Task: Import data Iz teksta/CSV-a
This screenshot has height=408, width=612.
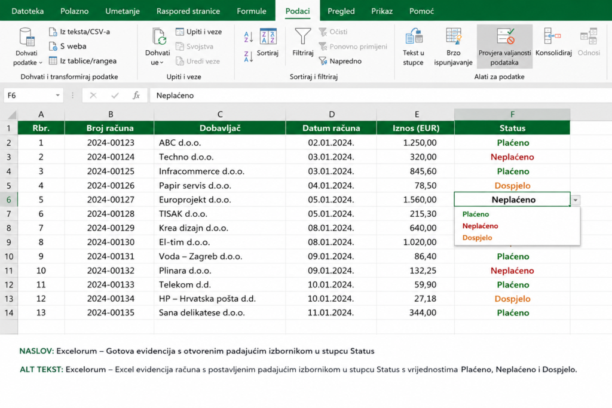Action: point(79,32)
